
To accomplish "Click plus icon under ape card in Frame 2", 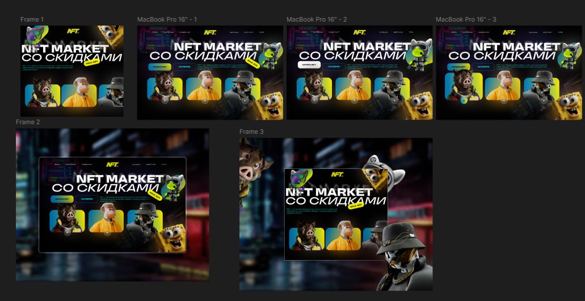I will point(107,233).
